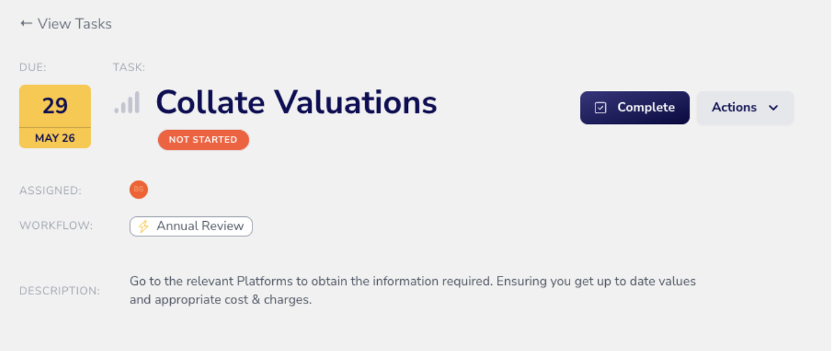The height and width of the screenshot is (351, 832).
Task: Click the orange BS assignee avatar
Action: click(x=138, y=189)
